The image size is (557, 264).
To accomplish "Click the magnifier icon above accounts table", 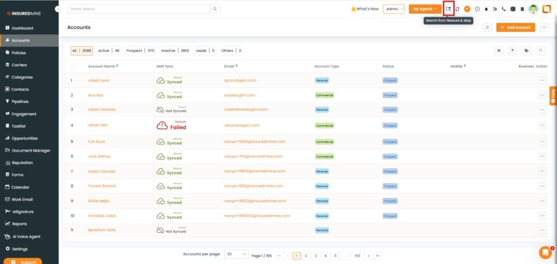I will [541, 51].
